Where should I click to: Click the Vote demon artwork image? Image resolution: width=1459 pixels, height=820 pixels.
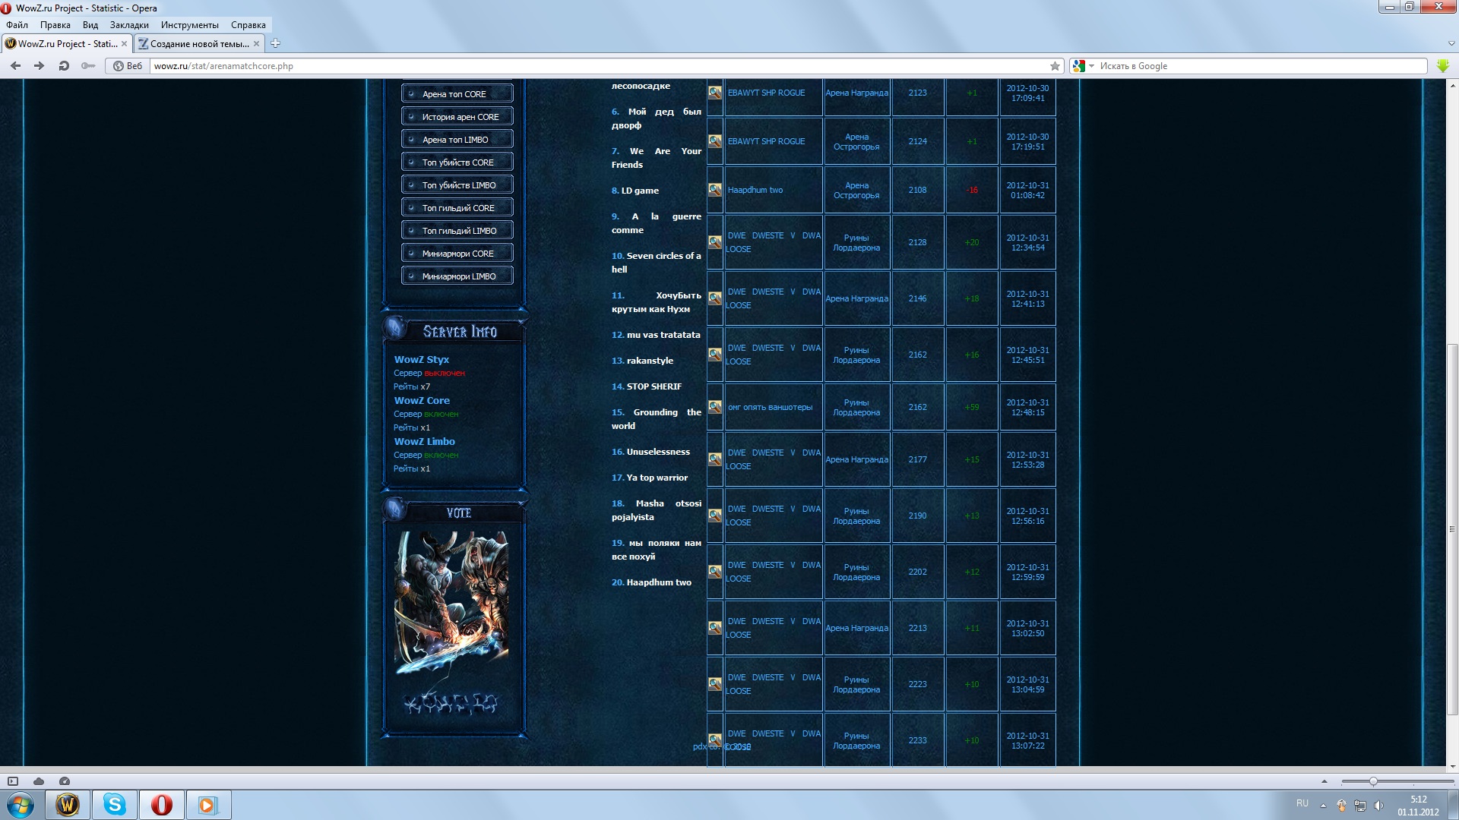[451, 601]
